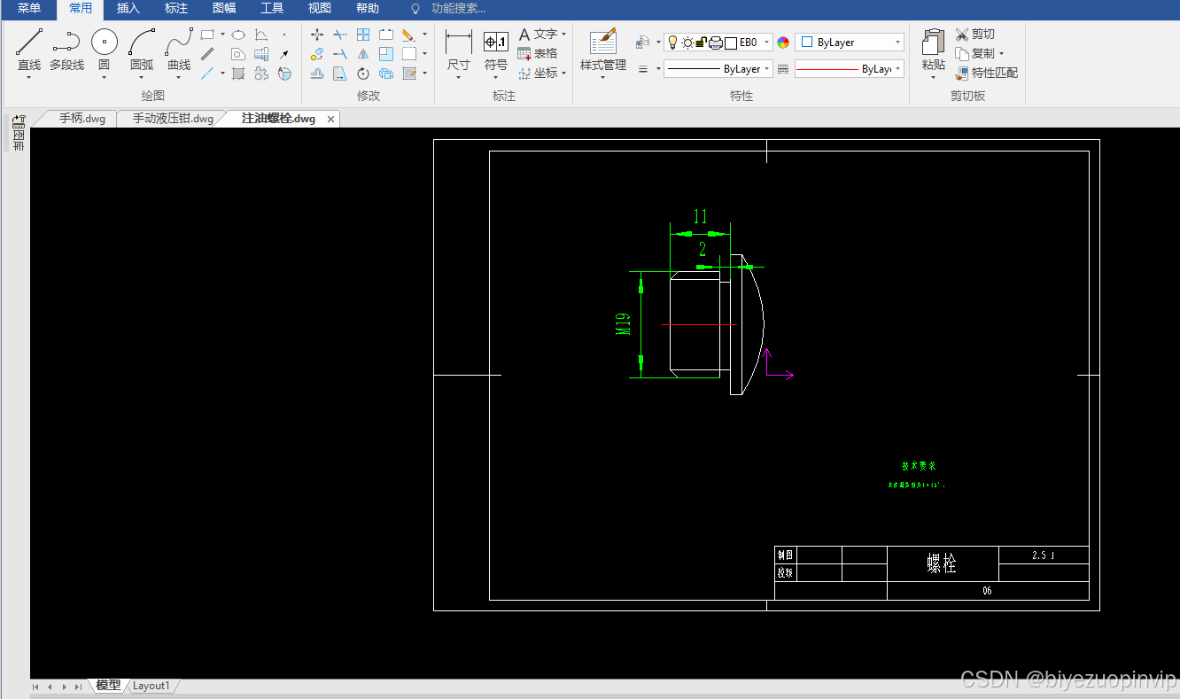Click the 粘贴 paste icon
The height and width of the screenshot is (699, 1180).
coord(933,50)
